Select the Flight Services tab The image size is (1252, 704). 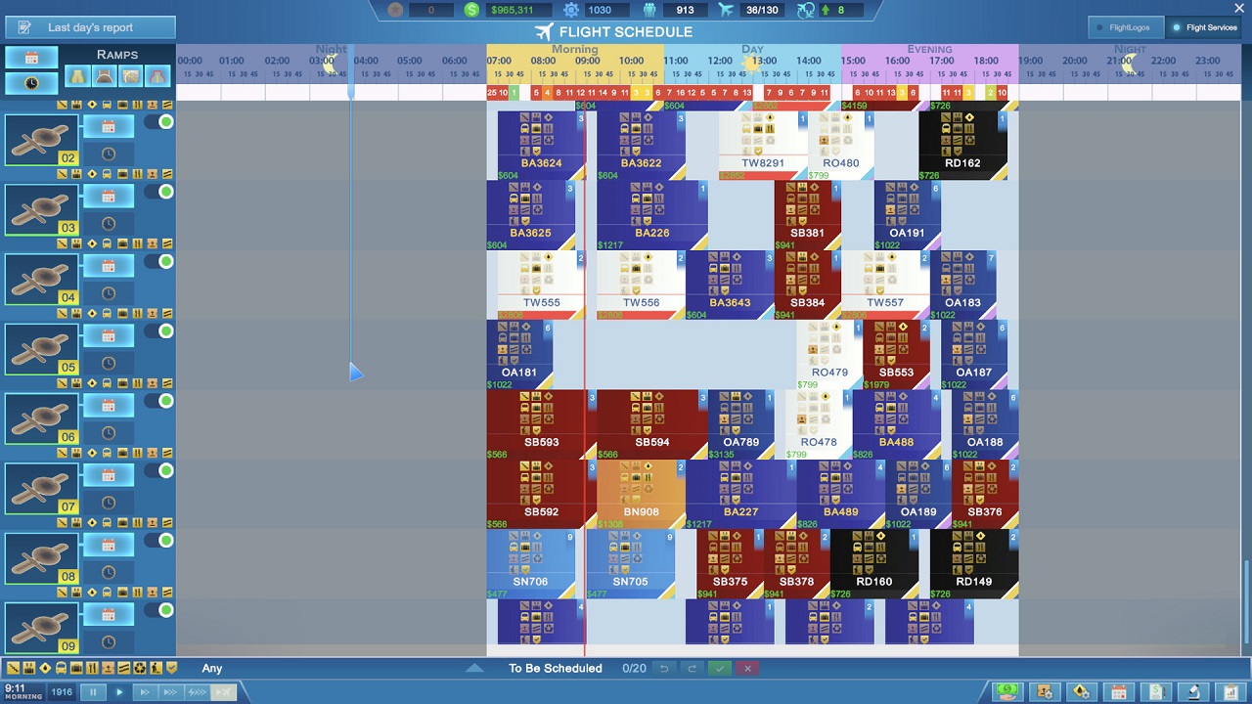pyautogui.click(x=1205, y=27)
